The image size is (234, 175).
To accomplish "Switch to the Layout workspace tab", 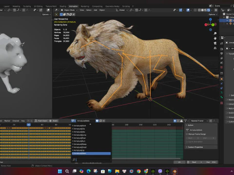I will click(x=6, y=6).
